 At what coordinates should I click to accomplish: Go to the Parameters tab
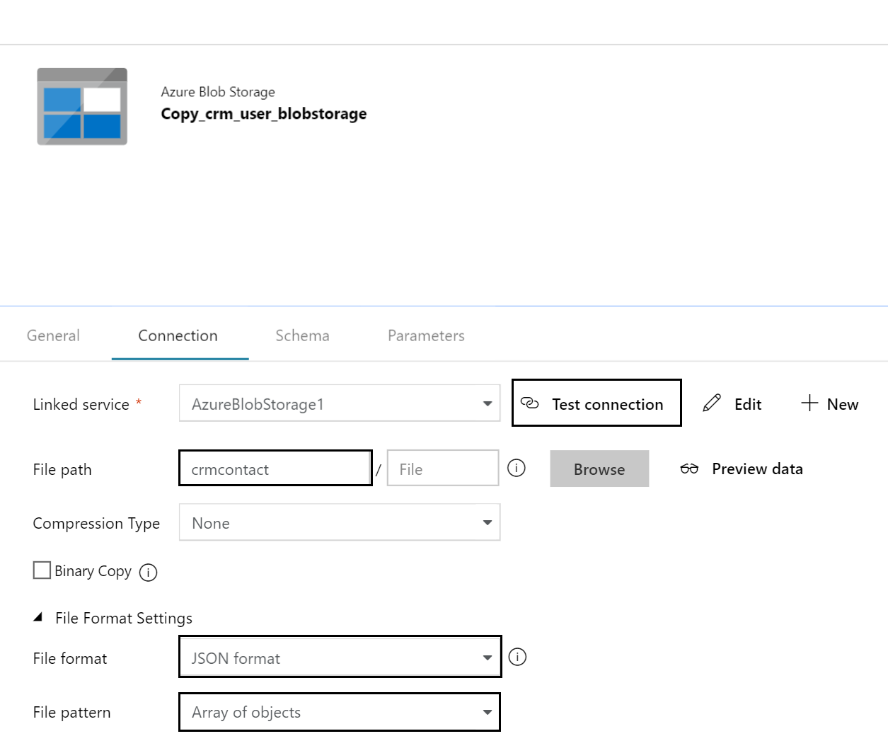click(x=426, y=335)
